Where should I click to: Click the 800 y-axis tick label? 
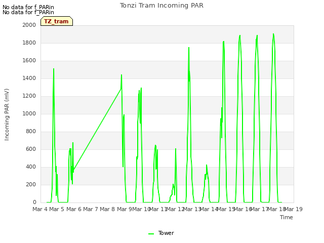(31, 132)
